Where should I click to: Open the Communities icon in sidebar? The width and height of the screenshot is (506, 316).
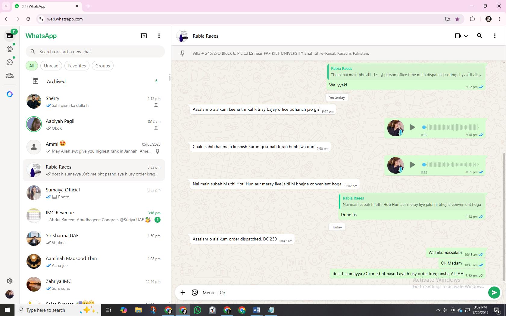[x=10, y=76]
